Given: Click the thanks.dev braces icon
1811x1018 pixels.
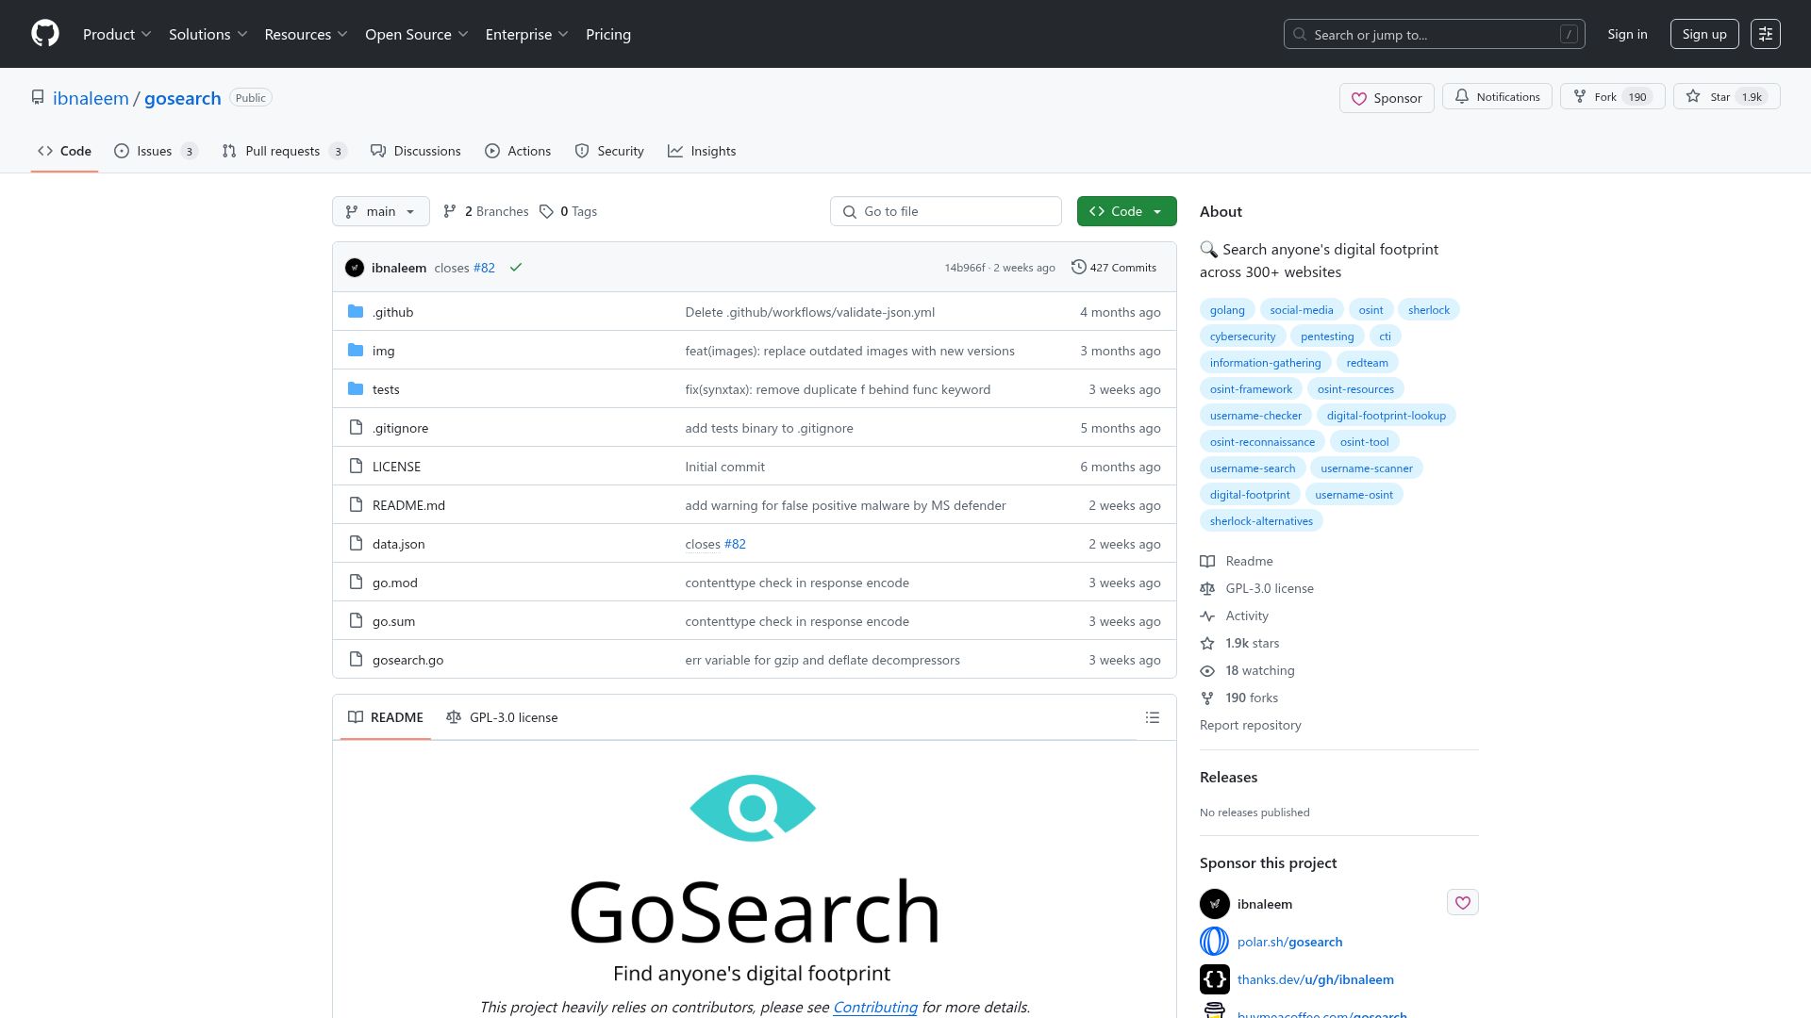Looking at the screenshot, I should coord(1215,979).
